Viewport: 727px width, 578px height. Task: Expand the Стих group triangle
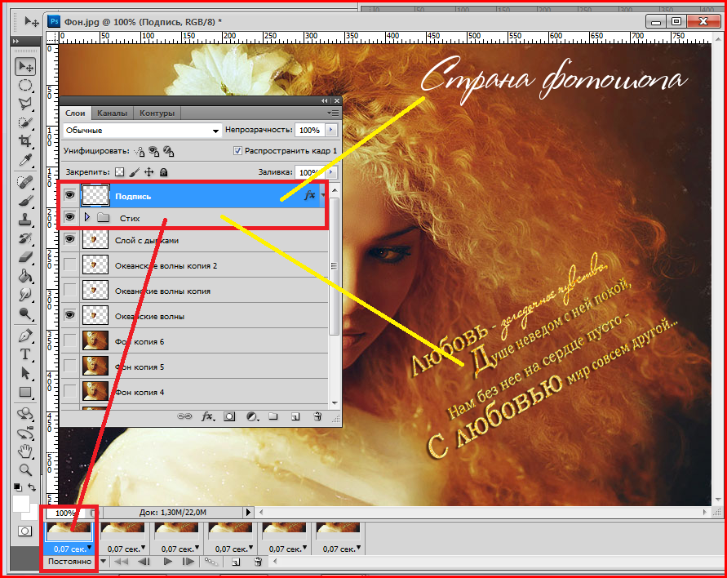[86, 217]
